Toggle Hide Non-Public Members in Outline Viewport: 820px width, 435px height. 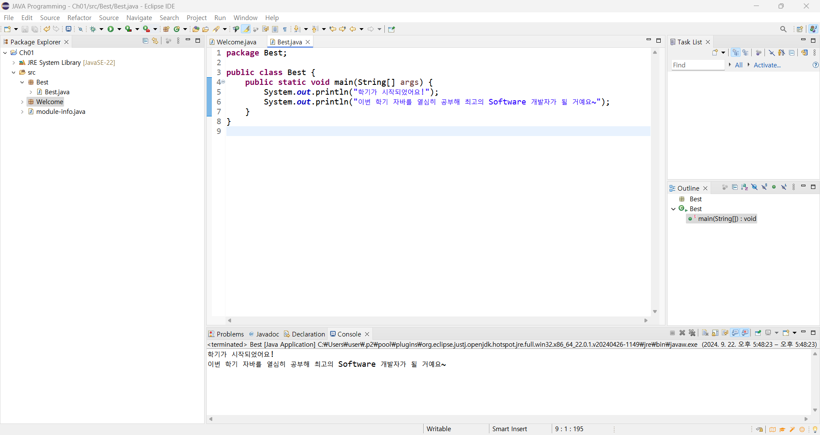point(774,187)
